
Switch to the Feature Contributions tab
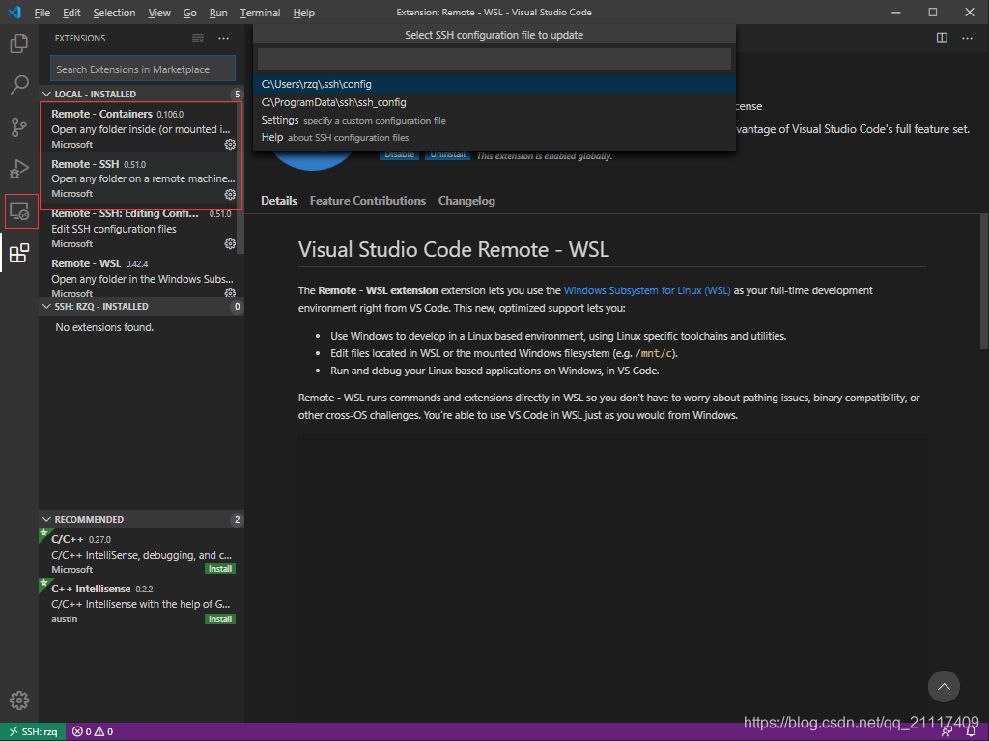(368, 201)
